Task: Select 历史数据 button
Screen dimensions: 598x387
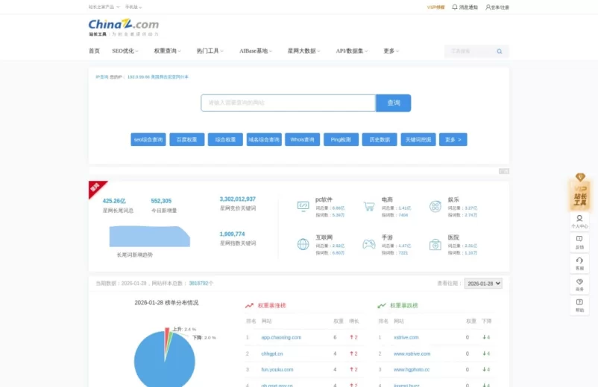Action: click(380, 140)
